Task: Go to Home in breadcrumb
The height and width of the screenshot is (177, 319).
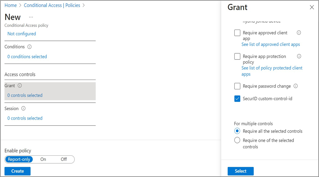Action: 10,5
